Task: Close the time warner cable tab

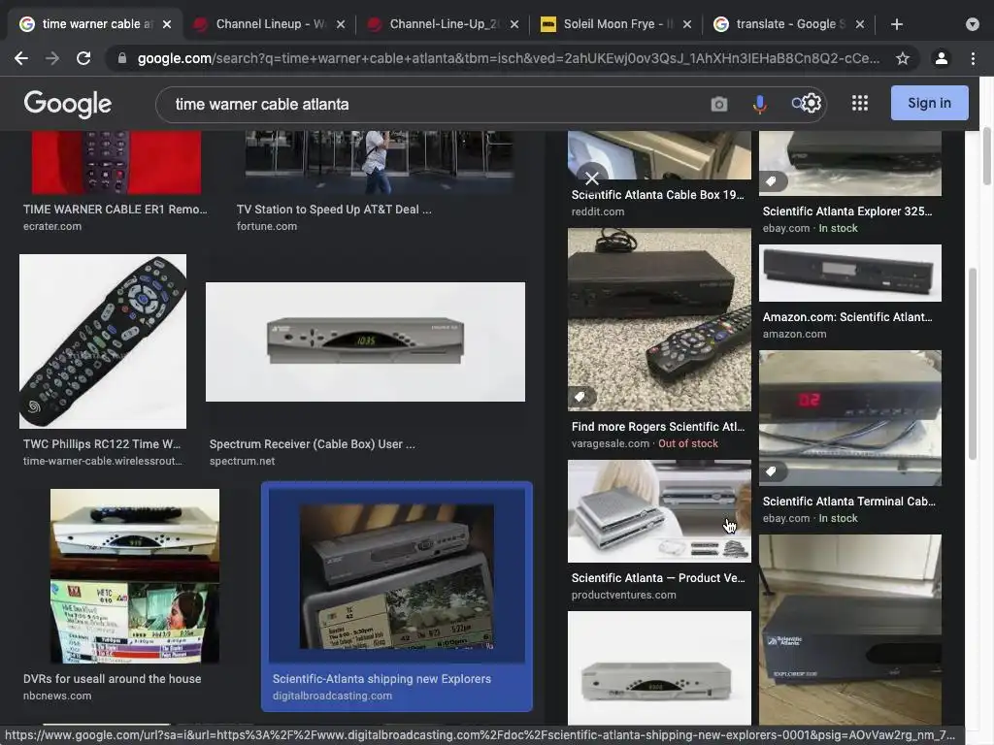Action: point(167,24)
